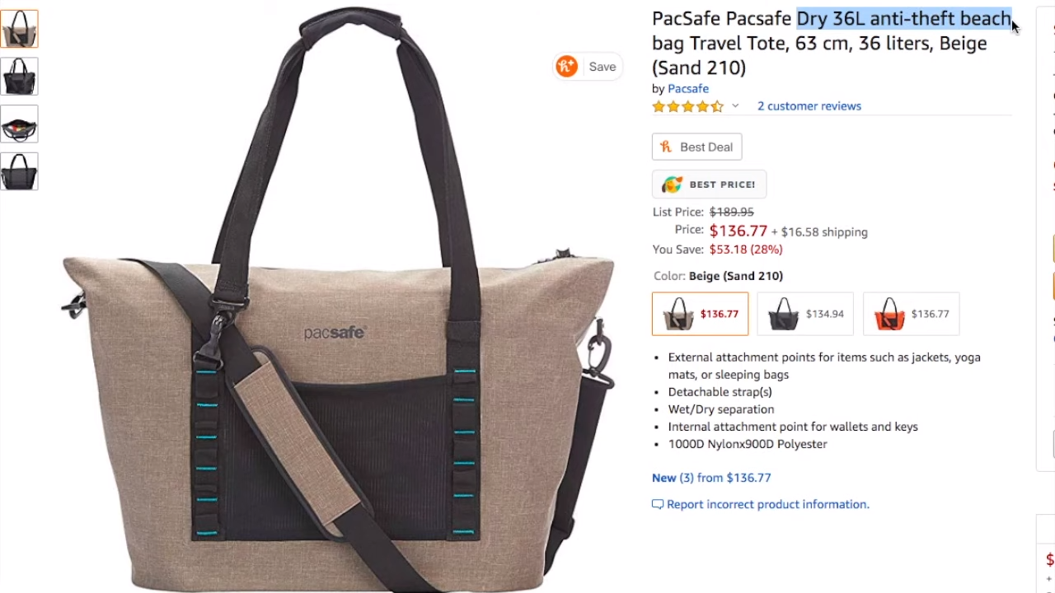
Task: Open the first beige bag thumbnail
Action: (19, 29)
